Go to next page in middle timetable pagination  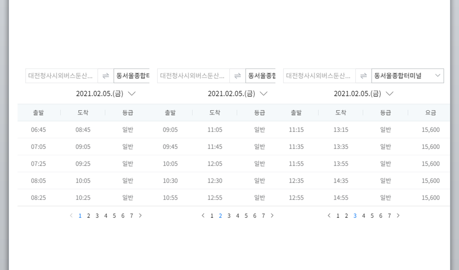(272, 216)
